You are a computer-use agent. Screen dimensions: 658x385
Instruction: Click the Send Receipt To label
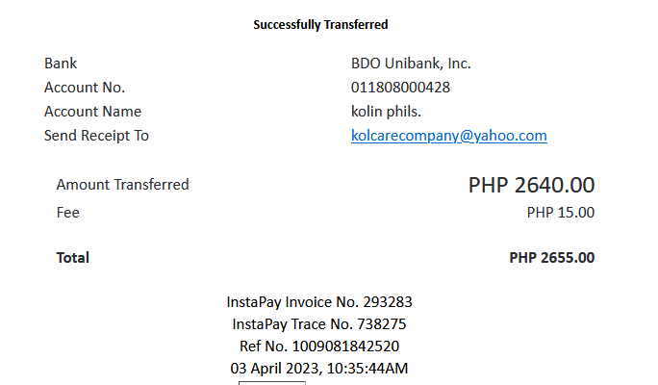coord(96,136)
